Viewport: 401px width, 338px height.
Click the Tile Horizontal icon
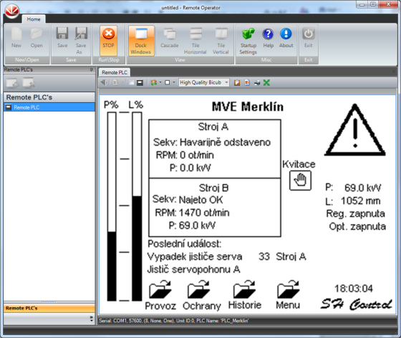click(x=195, y=40)
